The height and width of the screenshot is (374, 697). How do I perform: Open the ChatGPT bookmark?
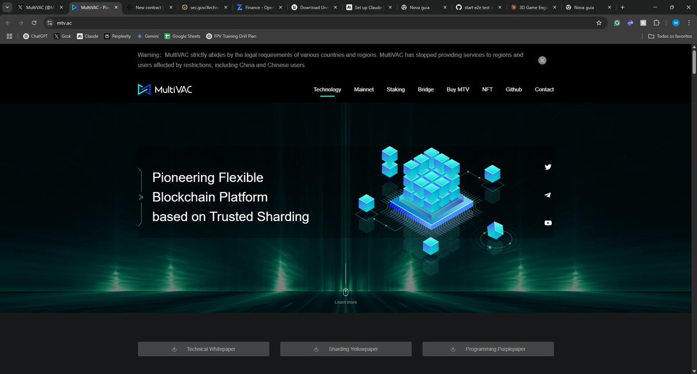tap(36, 36)
